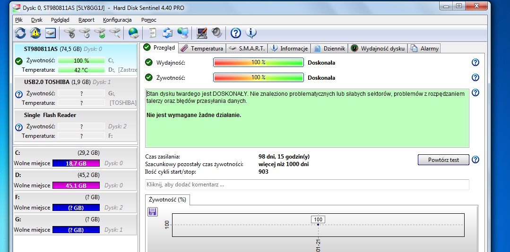Click the green disk status description text
Screen dimensions: 510x252
click(x=307, y=118)
